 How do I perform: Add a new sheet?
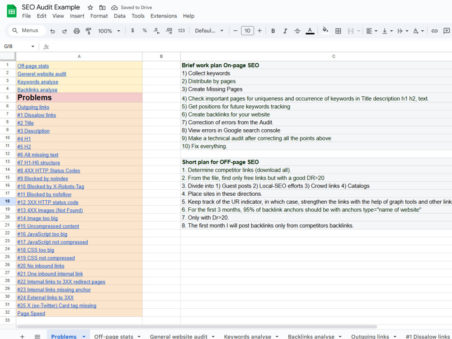(22, 336)
